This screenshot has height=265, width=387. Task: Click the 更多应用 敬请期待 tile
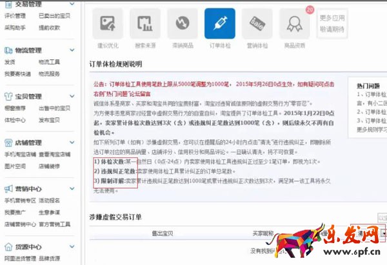click(x=332, y=24)
